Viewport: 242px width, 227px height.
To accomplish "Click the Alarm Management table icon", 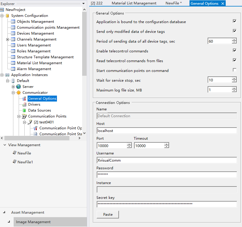I will pyautogui.click(x=13, y=69).
